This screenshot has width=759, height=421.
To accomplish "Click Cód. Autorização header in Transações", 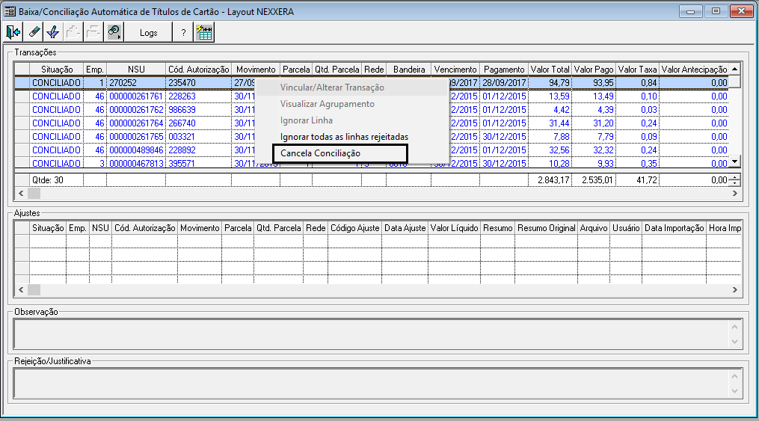I will (198, 70).
